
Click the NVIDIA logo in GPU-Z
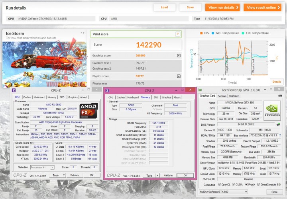click(x=272, y=111)
